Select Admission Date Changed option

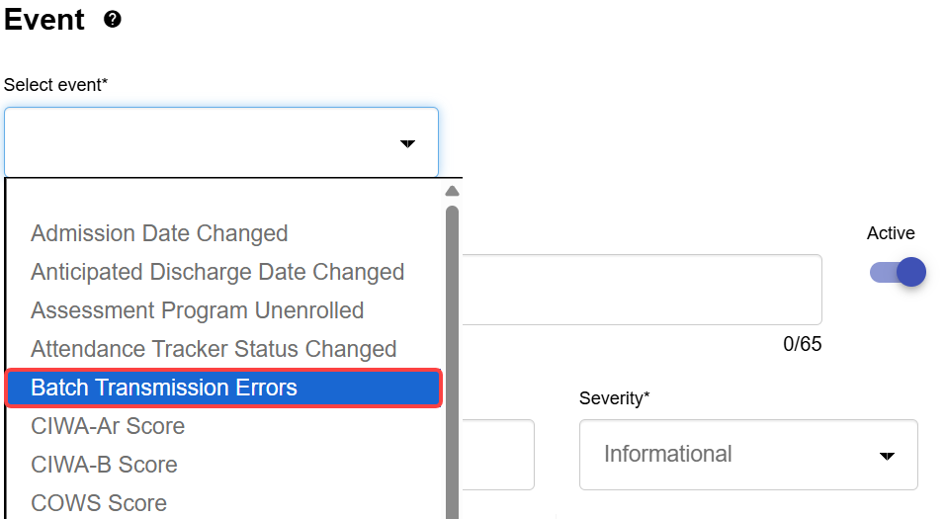159,233
